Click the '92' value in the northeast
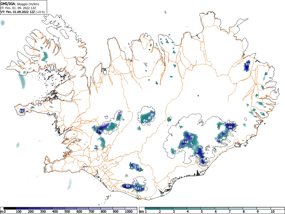The width and height of the screenshot is (285, 214). (x=248, y=64)
